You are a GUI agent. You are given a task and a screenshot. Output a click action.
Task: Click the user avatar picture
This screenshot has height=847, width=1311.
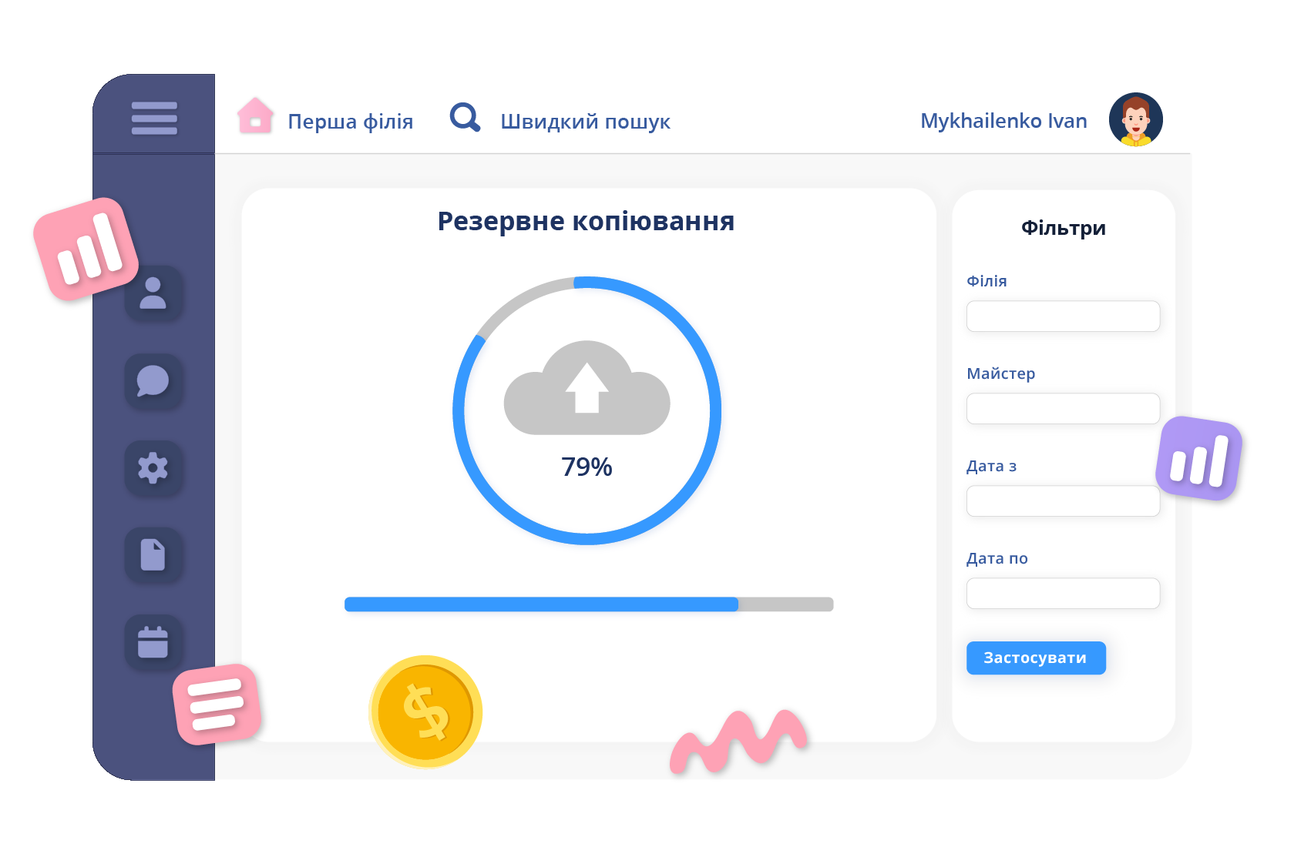coord(1135,119)
